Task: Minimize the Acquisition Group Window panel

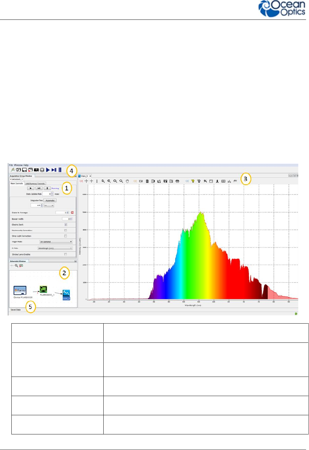Action: pyautogui.click(x=75, y=176)
